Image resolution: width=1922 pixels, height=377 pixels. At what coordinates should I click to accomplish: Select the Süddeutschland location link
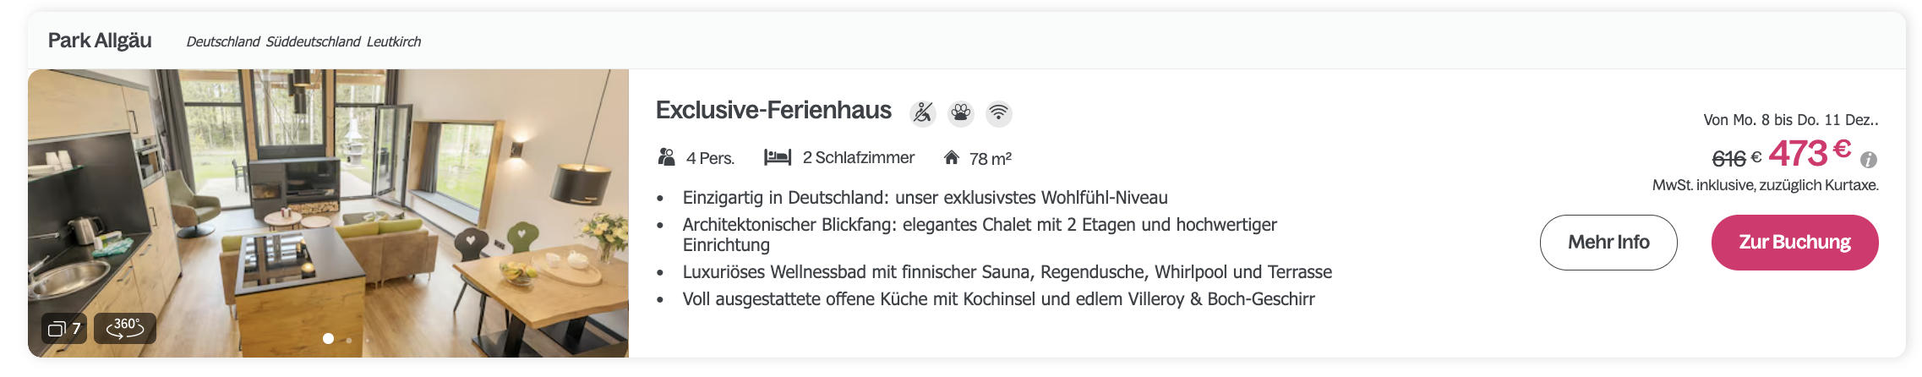click(313, 41)
